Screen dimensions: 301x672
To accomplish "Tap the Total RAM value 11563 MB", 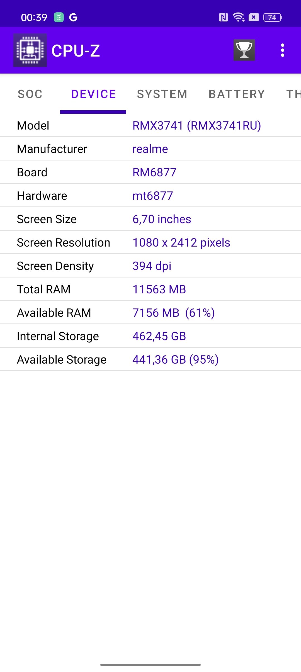I will pos(159,289).
